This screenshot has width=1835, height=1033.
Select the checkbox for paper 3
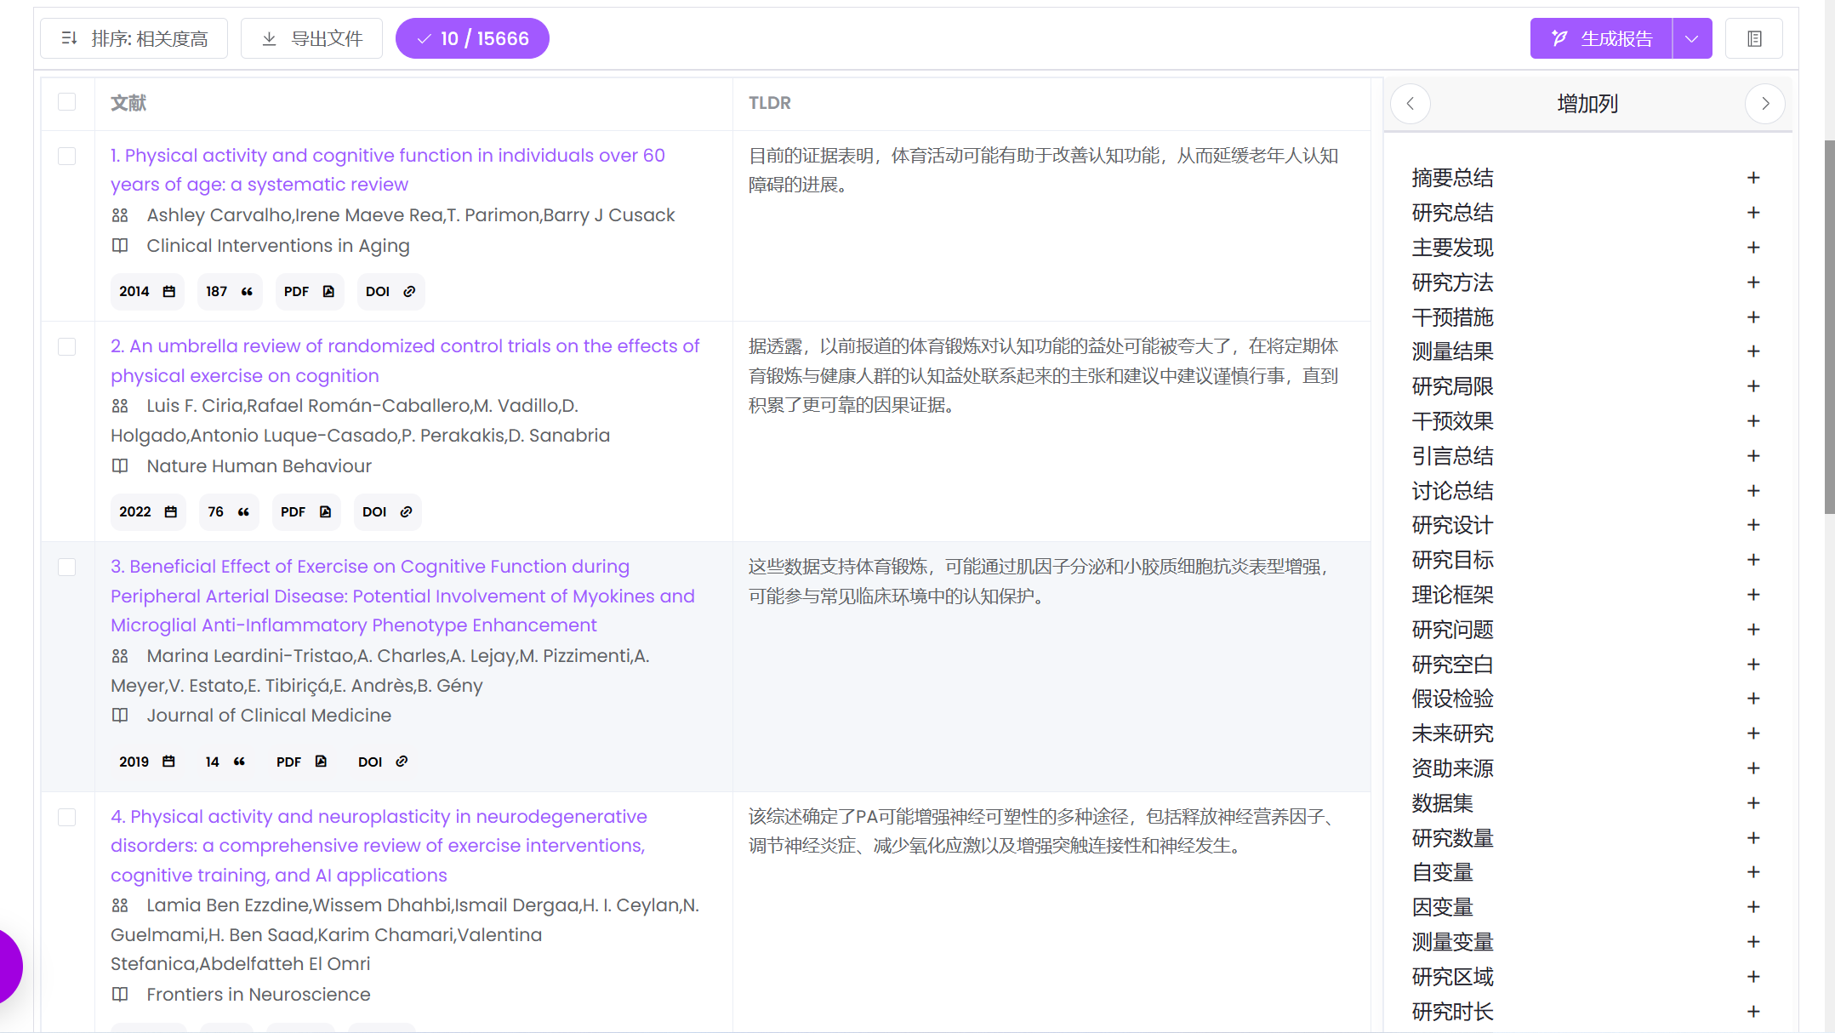pyautogui.click(x=66, y=567)
